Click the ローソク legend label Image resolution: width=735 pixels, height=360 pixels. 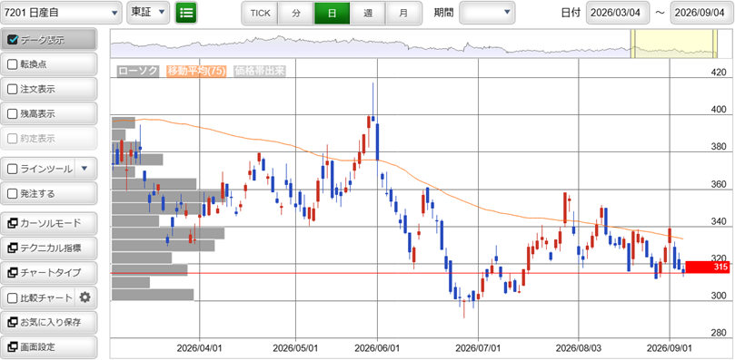point(137,71)
